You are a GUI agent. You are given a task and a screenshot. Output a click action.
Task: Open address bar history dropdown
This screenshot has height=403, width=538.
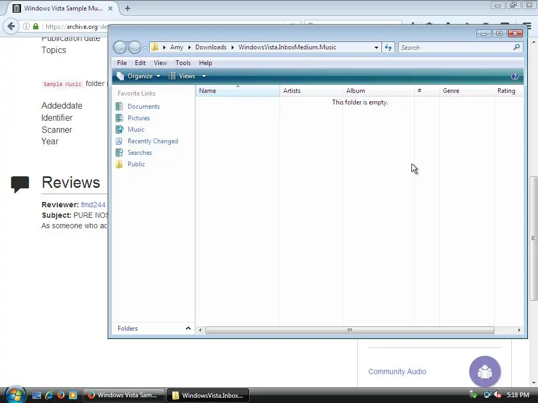(x=376, y=47)
